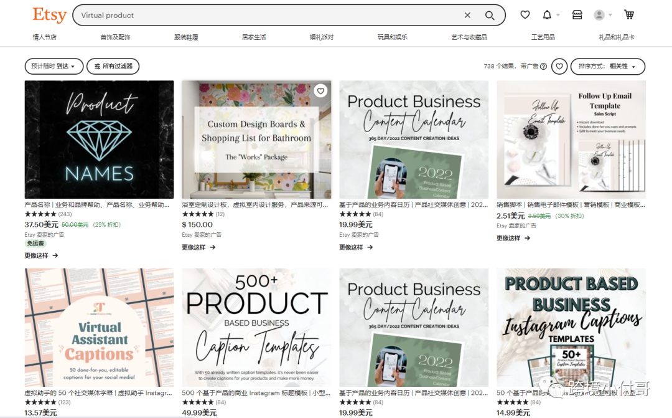Screen dimensions: 672x418
Task: Select the 家居生活 category
Action: [254, 37]
